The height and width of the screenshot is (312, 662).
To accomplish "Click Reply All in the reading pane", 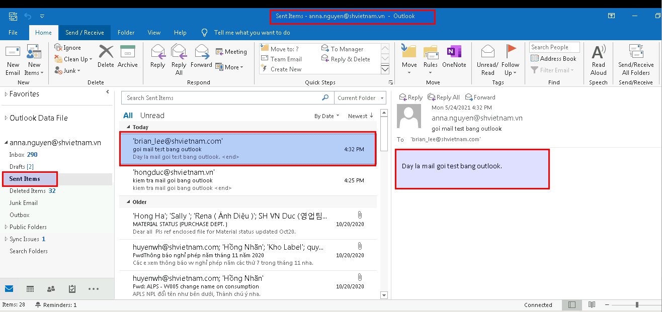I will pyautogui.click(x=443, y=97).
